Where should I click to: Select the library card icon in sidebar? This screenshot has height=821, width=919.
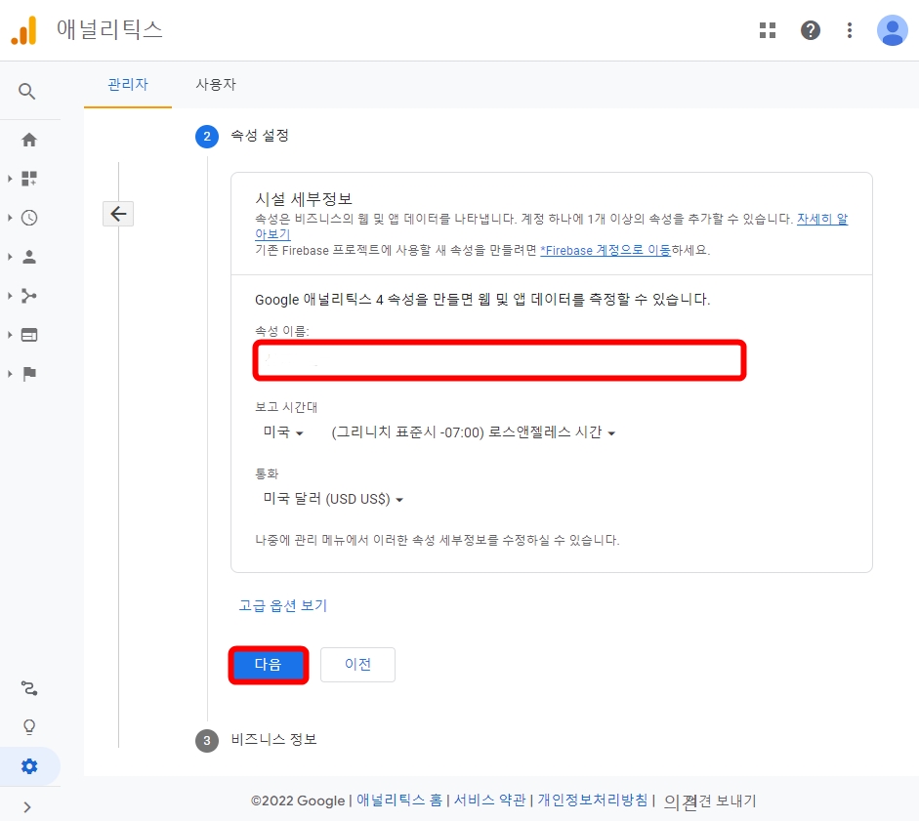click(29, 334)
